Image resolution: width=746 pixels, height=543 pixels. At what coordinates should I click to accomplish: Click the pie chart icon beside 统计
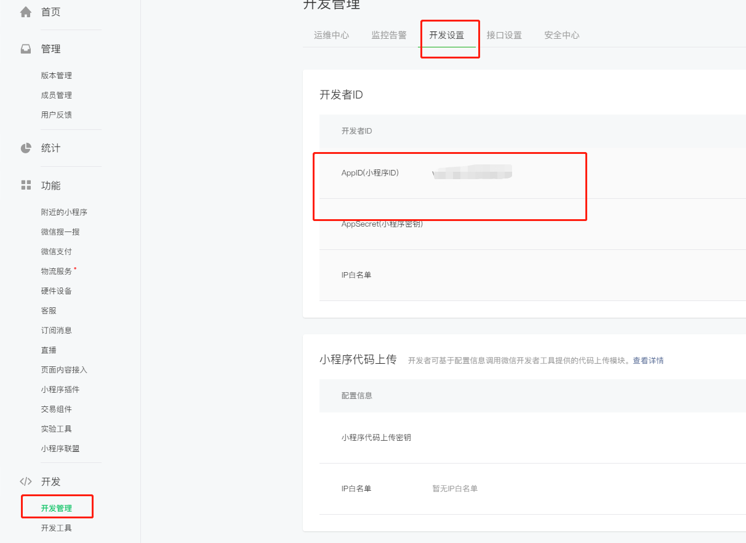pos(26,148)
